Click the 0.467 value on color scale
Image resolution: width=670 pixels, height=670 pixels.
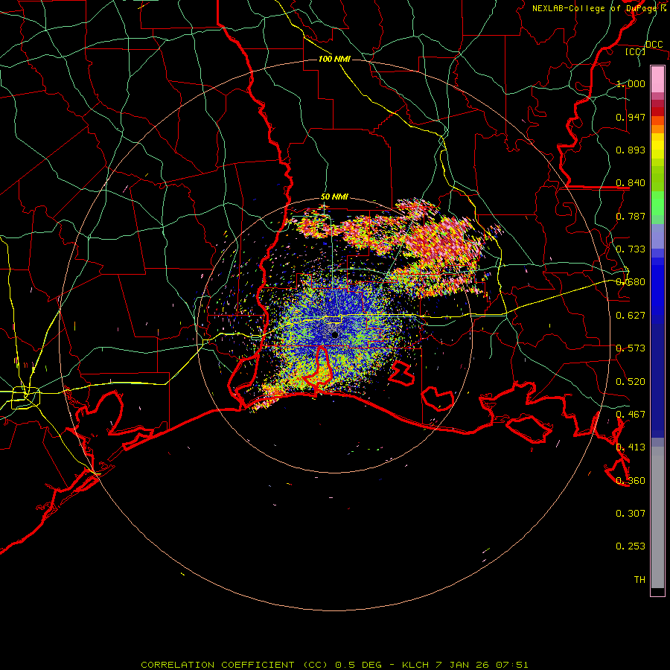coord(631,415)
